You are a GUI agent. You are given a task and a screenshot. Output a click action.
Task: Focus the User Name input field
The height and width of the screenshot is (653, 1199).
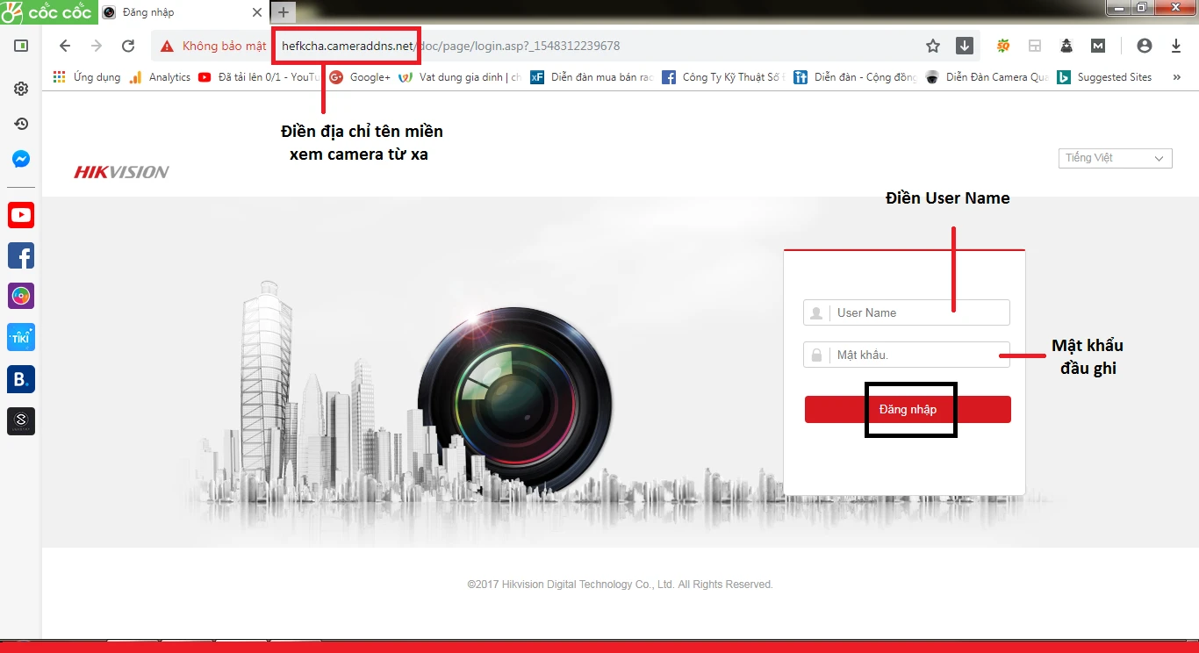(906, 312)
